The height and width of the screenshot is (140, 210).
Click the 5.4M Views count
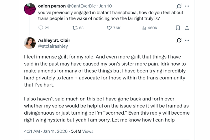[x=82, y=131]
